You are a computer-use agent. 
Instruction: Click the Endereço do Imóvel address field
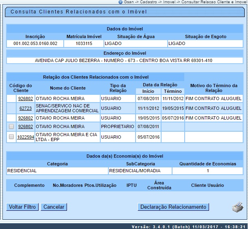pyautogui.click(x=124, y=60)
